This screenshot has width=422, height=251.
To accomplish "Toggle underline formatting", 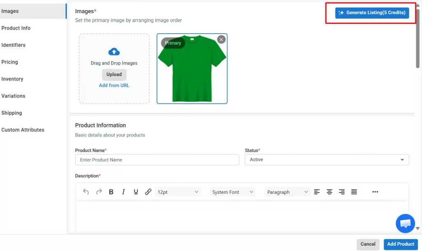I will (136, 192).
